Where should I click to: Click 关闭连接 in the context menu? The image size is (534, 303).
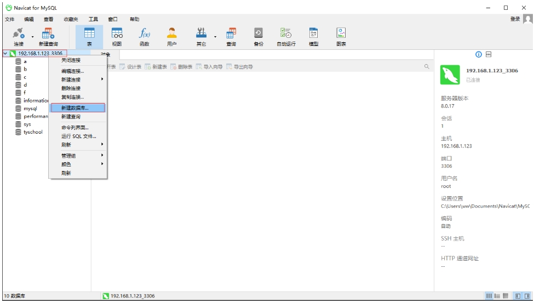pyautogui.click(x=71, y=60)
